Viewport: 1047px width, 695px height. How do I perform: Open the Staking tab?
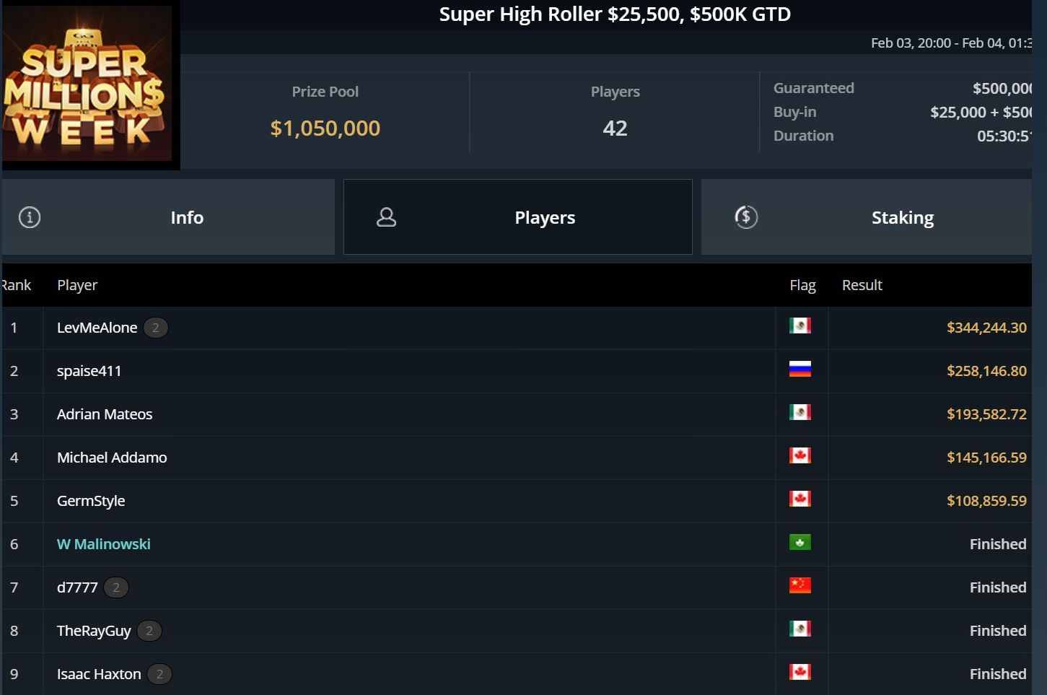tap(902, 217)
